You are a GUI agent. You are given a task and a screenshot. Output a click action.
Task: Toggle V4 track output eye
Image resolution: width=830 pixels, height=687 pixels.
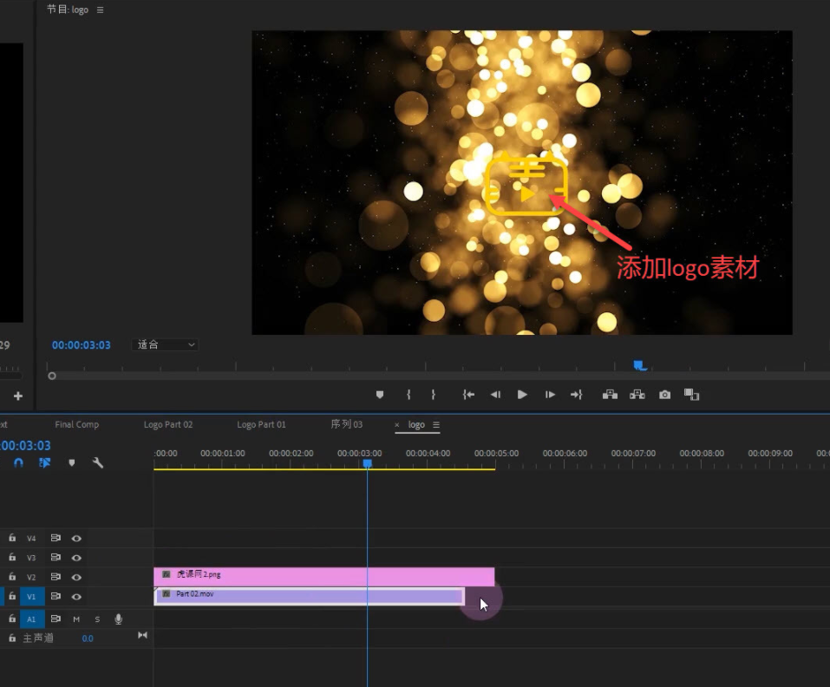click(x=76, y=539)
